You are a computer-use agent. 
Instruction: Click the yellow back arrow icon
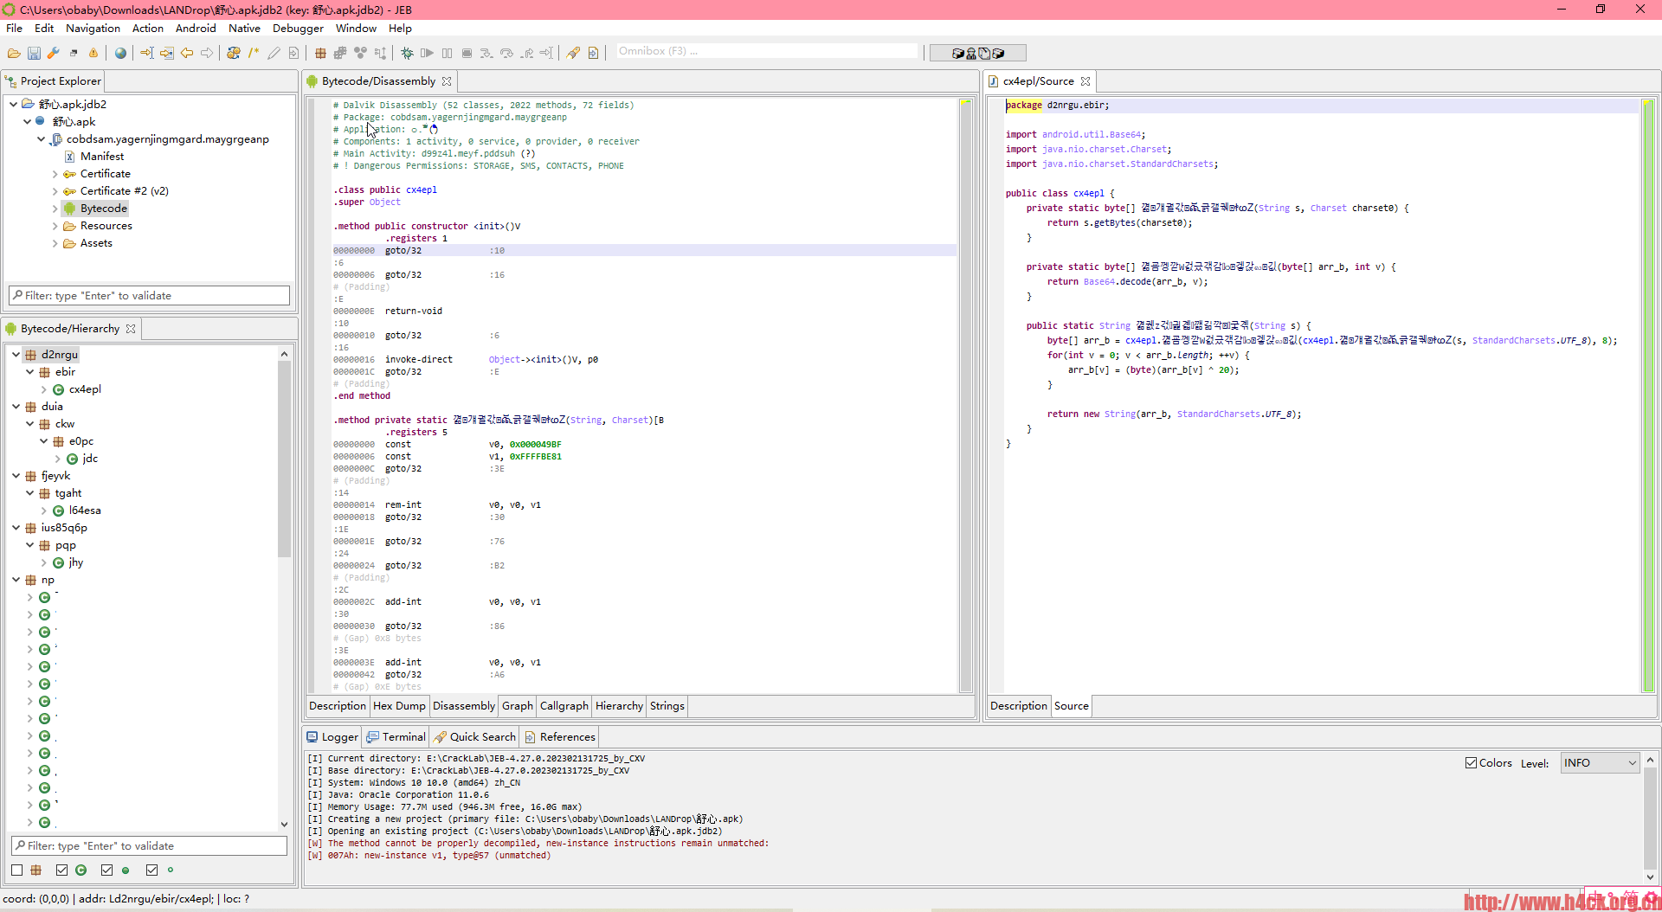tap(187, 54)
